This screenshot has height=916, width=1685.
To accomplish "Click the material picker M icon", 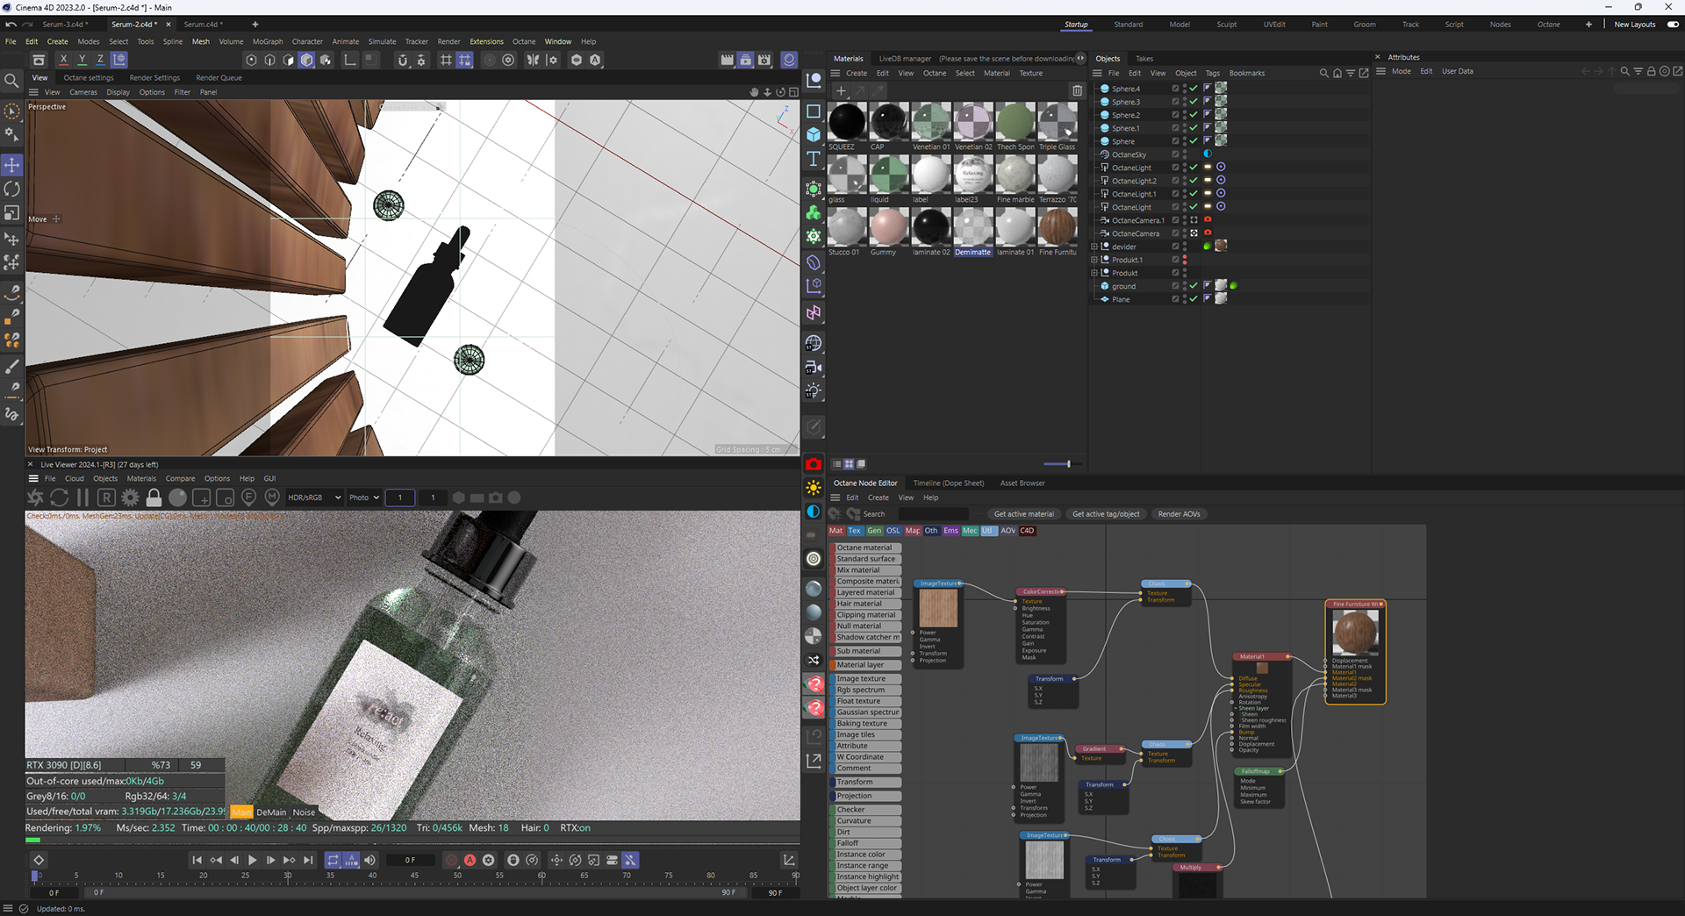I will click(272, 497).
